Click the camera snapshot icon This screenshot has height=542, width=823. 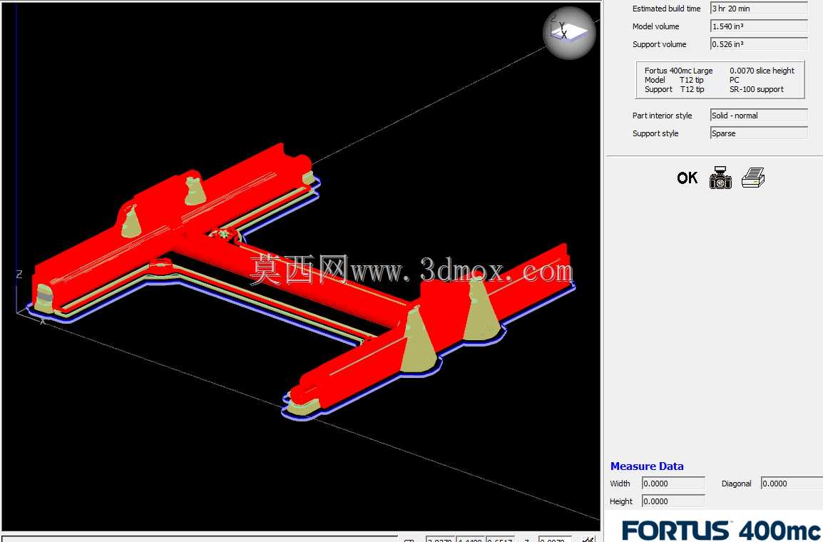[720, 178]
